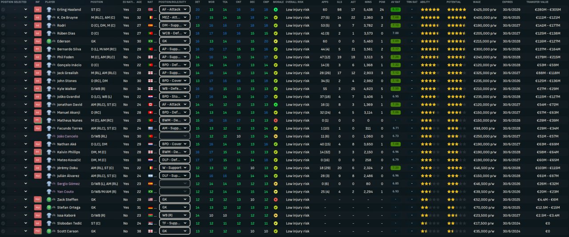Toggle selection circle for Jérémy Doku
Viewport: 569px width, 237px height.
pos(4,168)
